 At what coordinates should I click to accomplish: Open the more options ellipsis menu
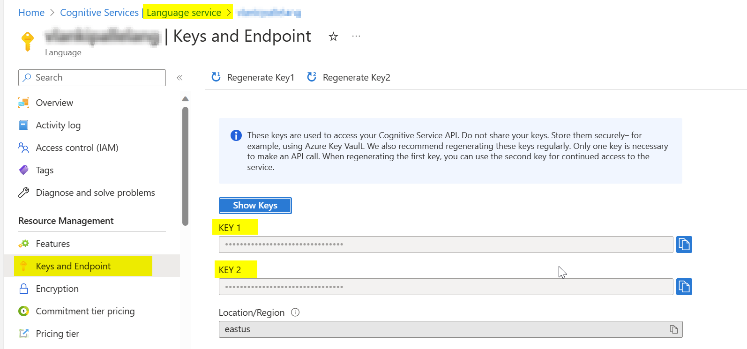pyautogui.click(x=356, y=36)
